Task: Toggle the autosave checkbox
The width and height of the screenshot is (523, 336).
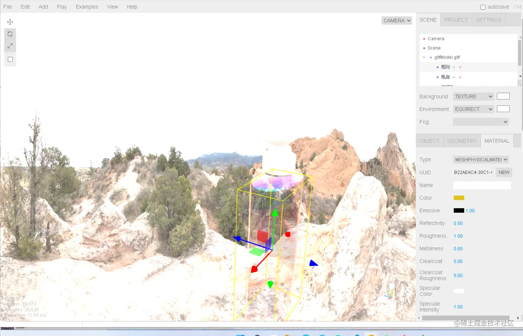Action: coord(483,7)
